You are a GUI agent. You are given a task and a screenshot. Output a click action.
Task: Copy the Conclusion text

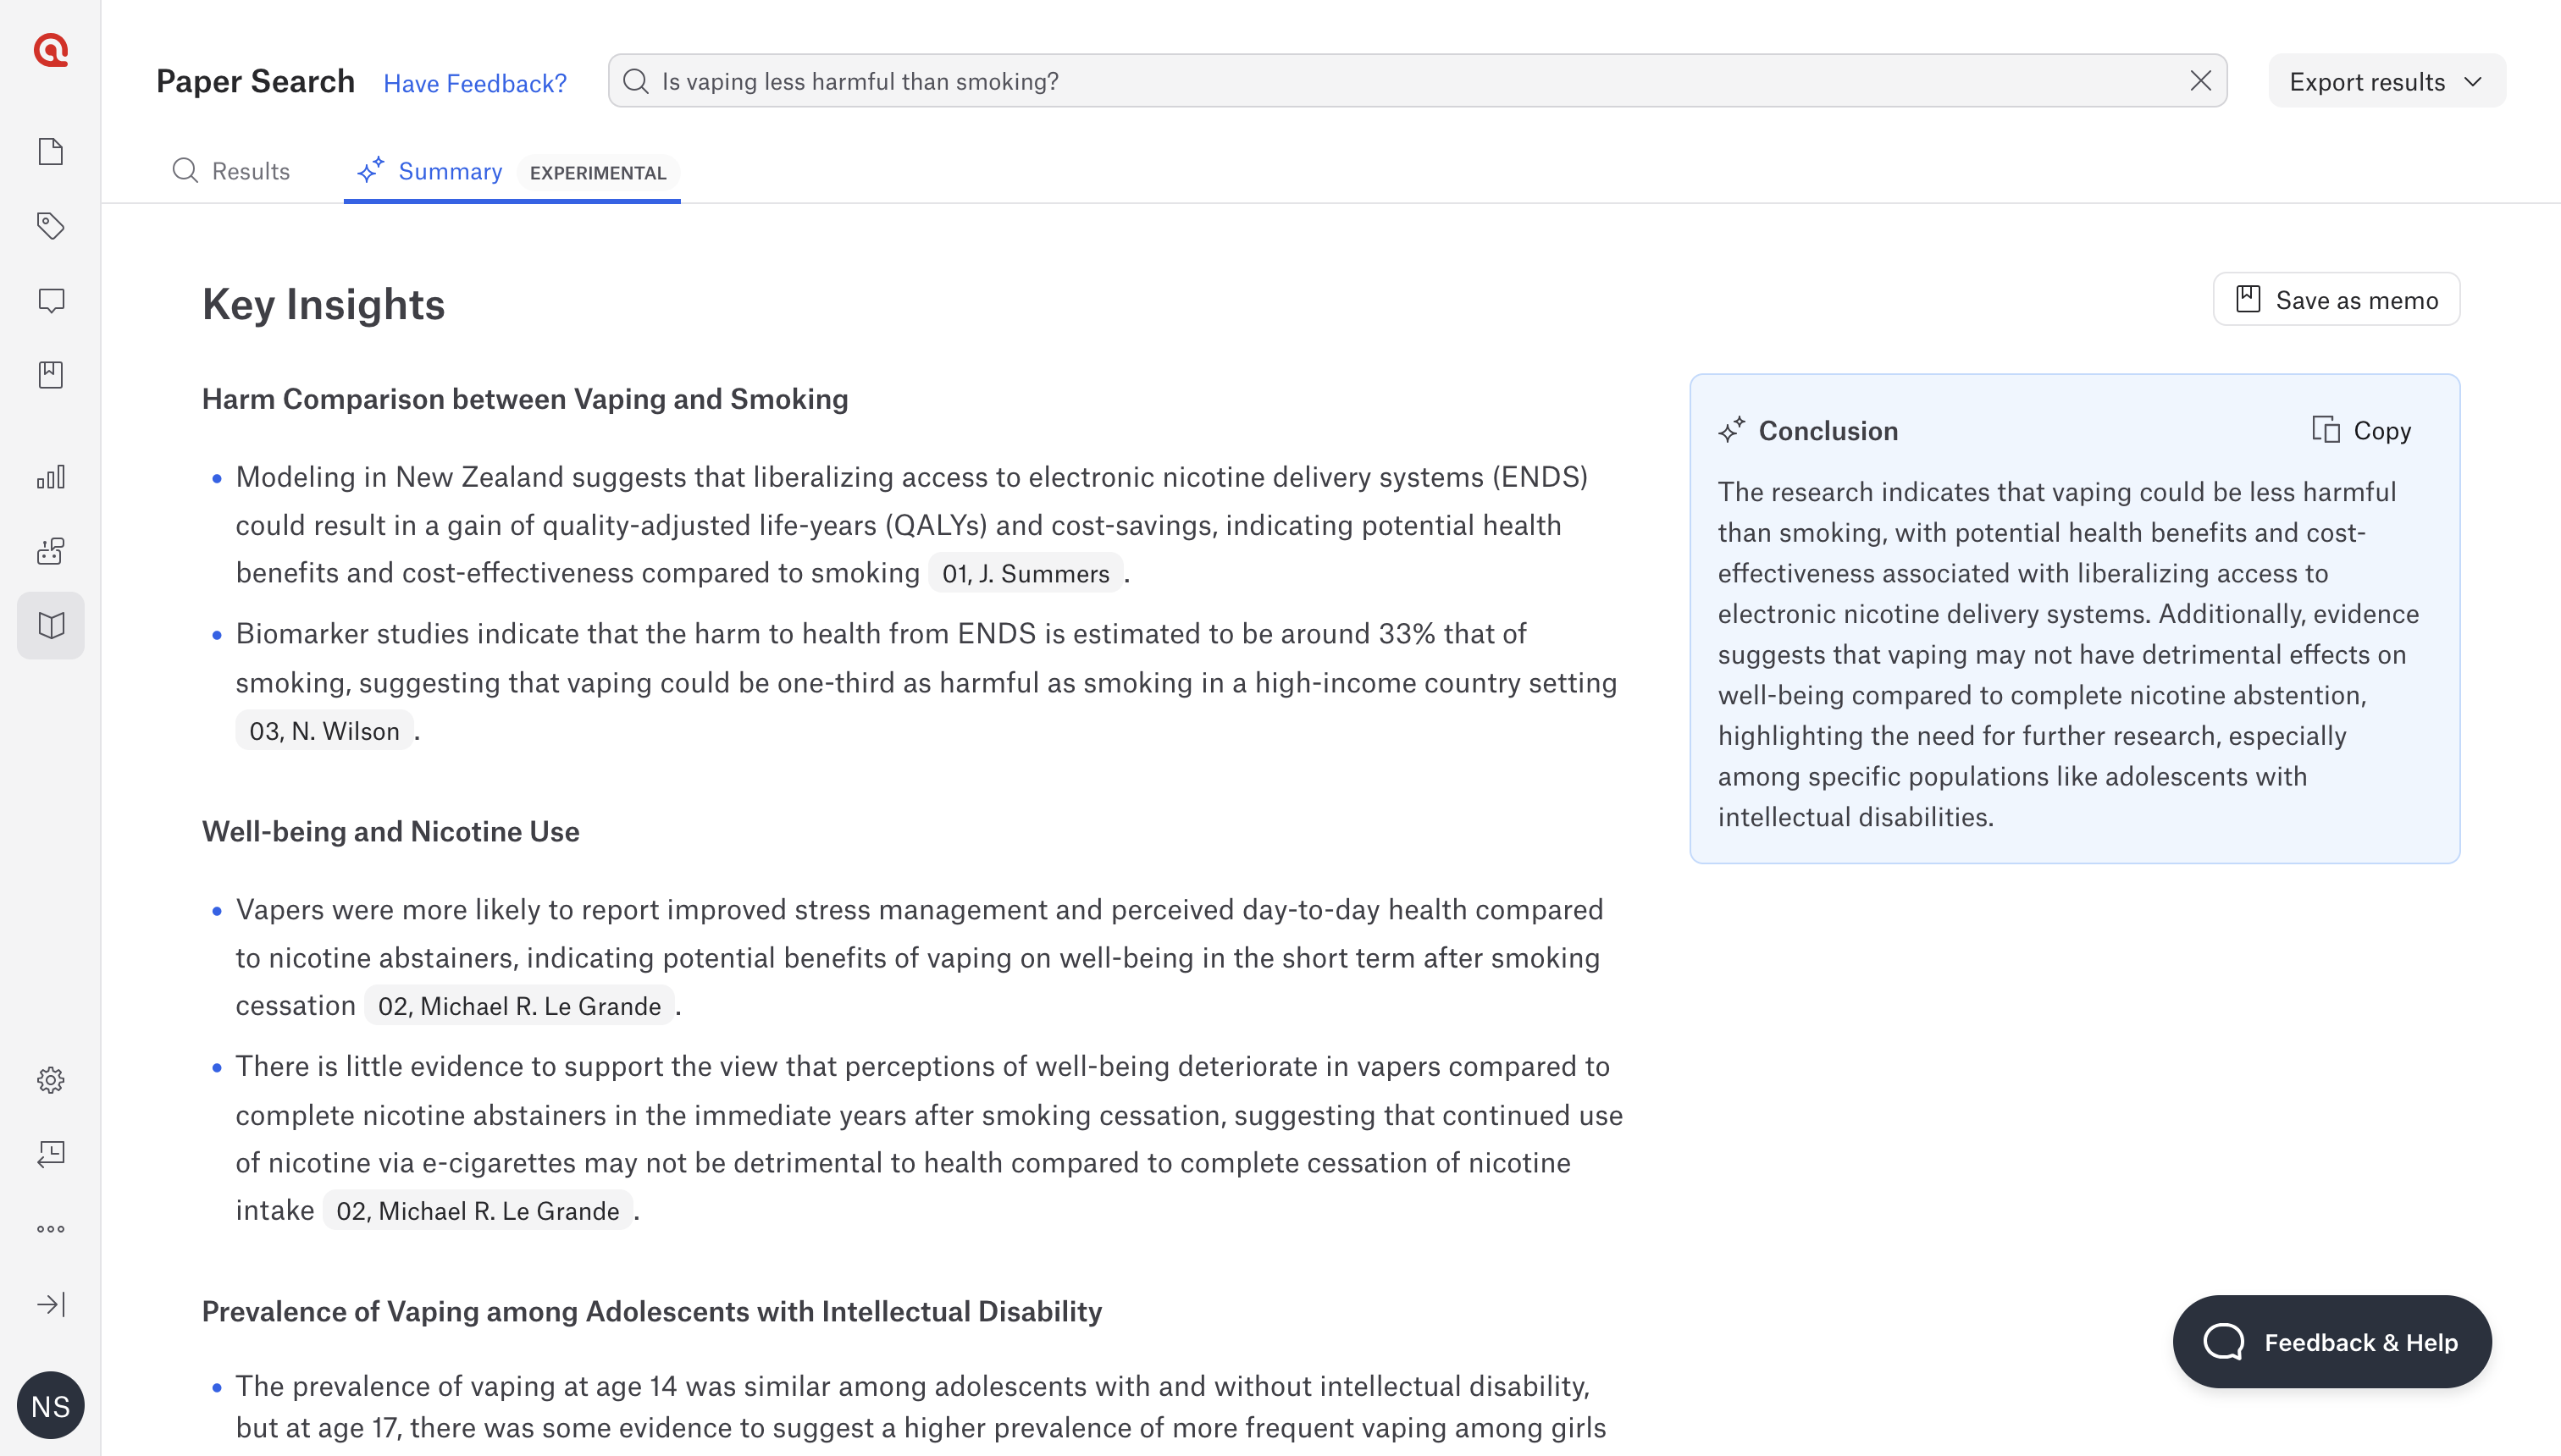point(2362,431)
